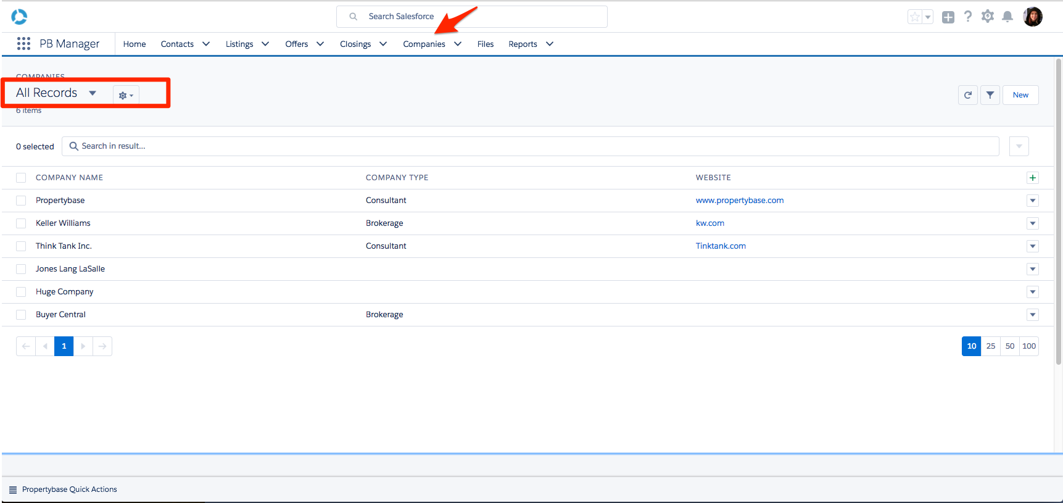Click the New company button
The width and height of the screenshot is (1063, 503).
1020,95
